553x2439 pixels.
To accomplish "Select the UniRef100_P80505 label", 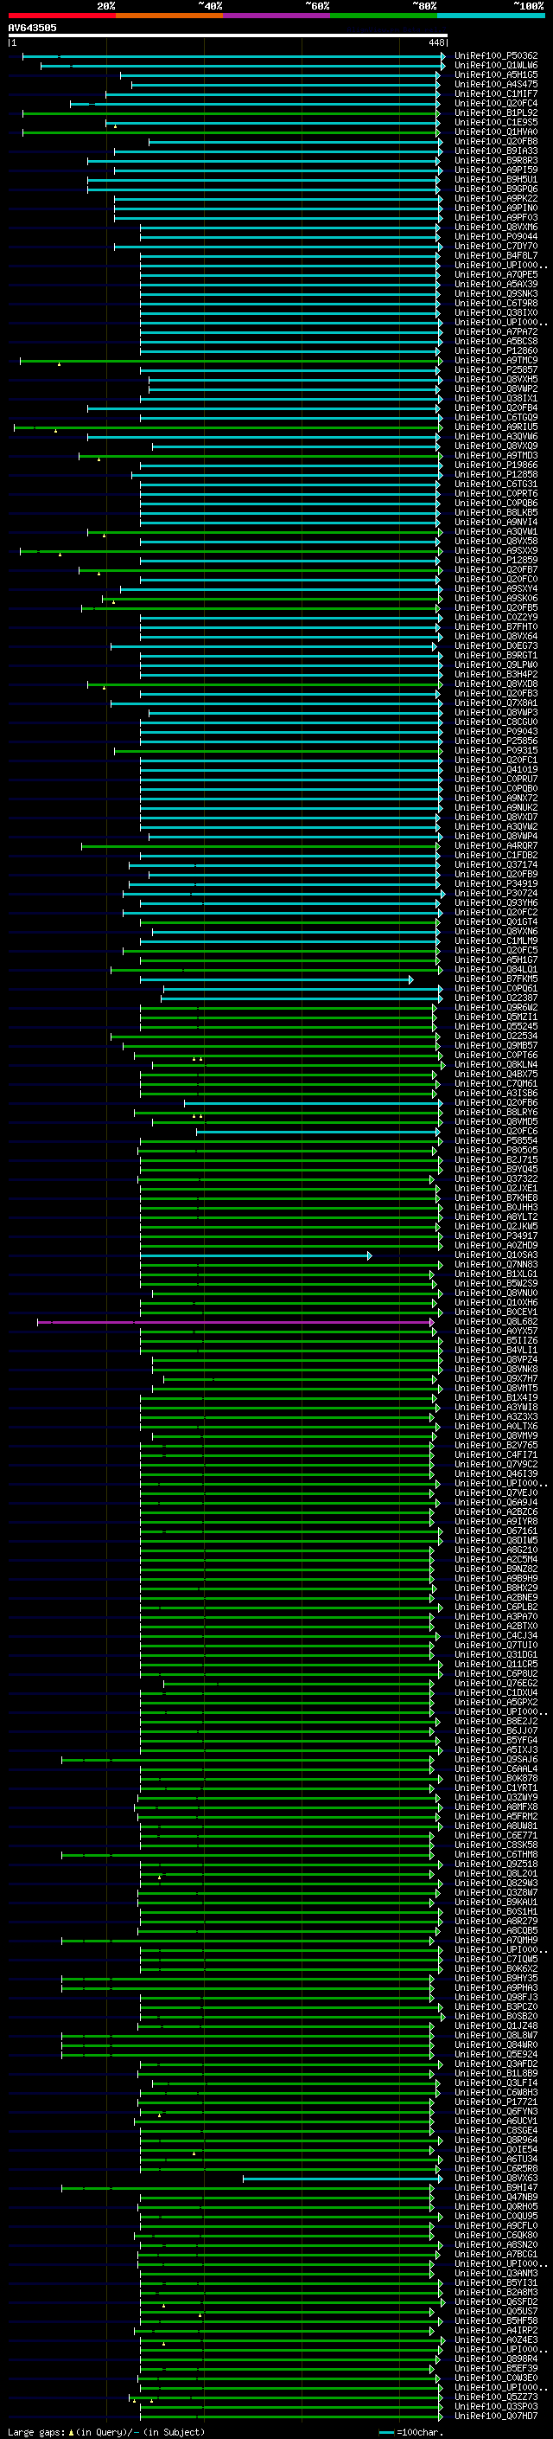I will pos(495,1151).
